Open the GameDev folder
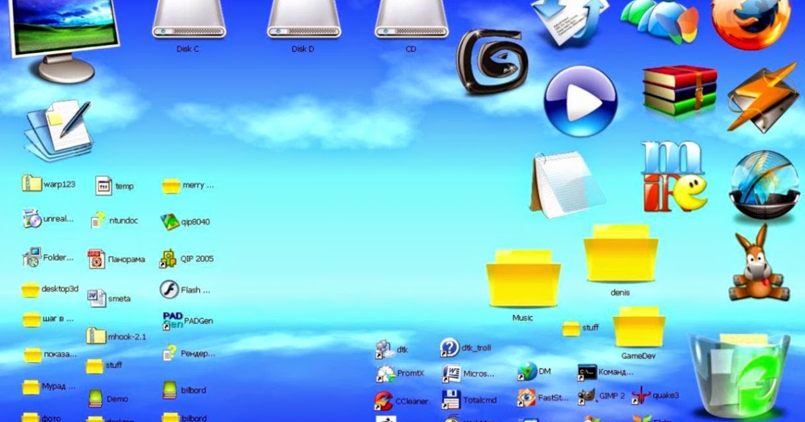The height and width of the screenshot is (422, 805). click(639, 327)
